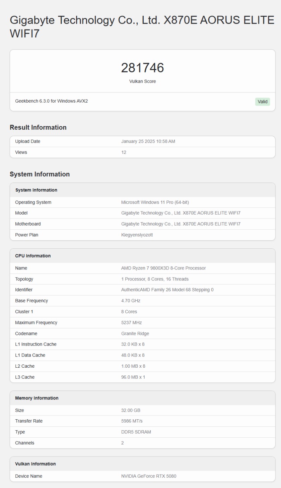281x488 pixels.
Task: Click the Operating System value Microsoft Windows 11 Pro
Action: (x=155, y=202)
